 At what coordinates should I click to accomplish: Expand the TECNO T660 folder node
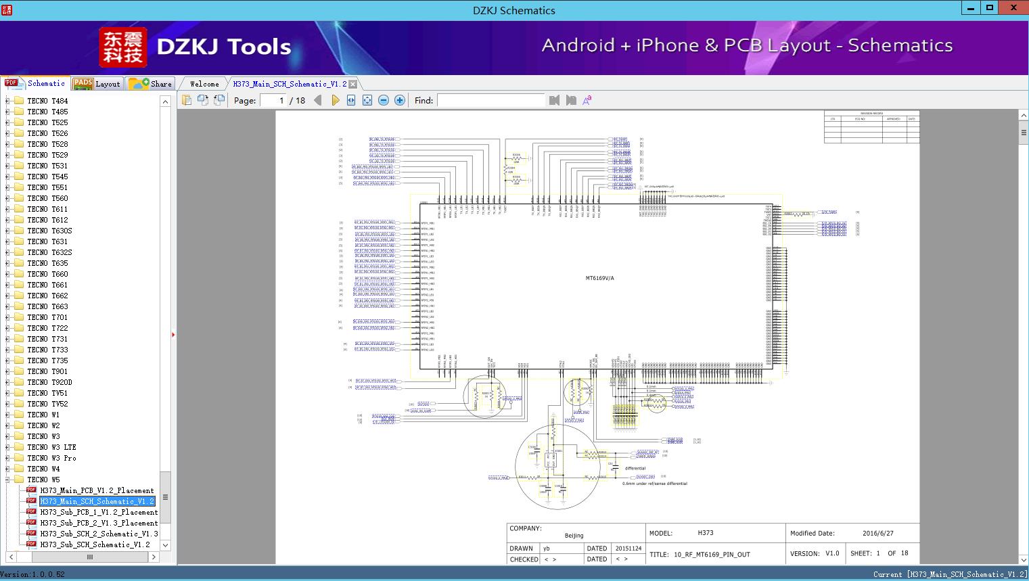pos(7,274)
